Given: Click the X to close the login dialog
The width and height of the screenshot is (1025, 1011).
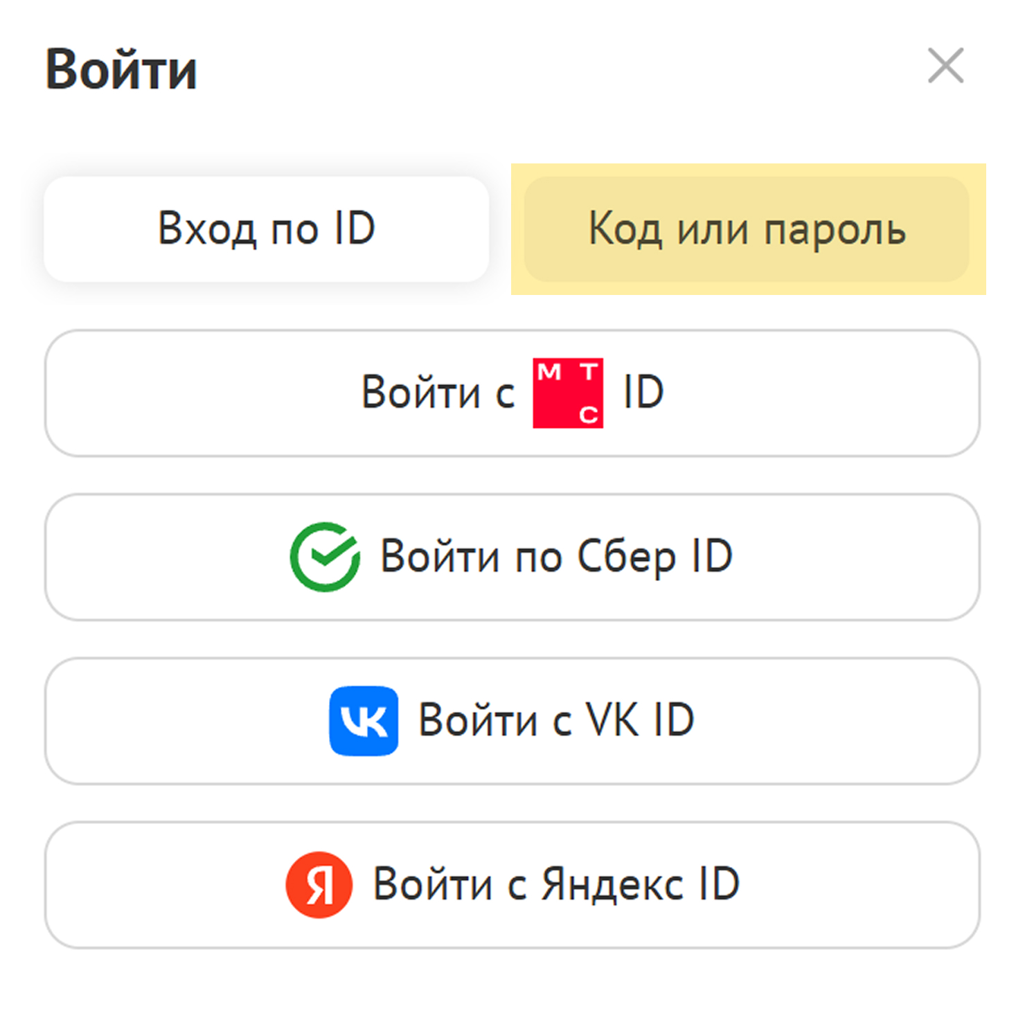Looking at the screenshot, I should point(946,66).
